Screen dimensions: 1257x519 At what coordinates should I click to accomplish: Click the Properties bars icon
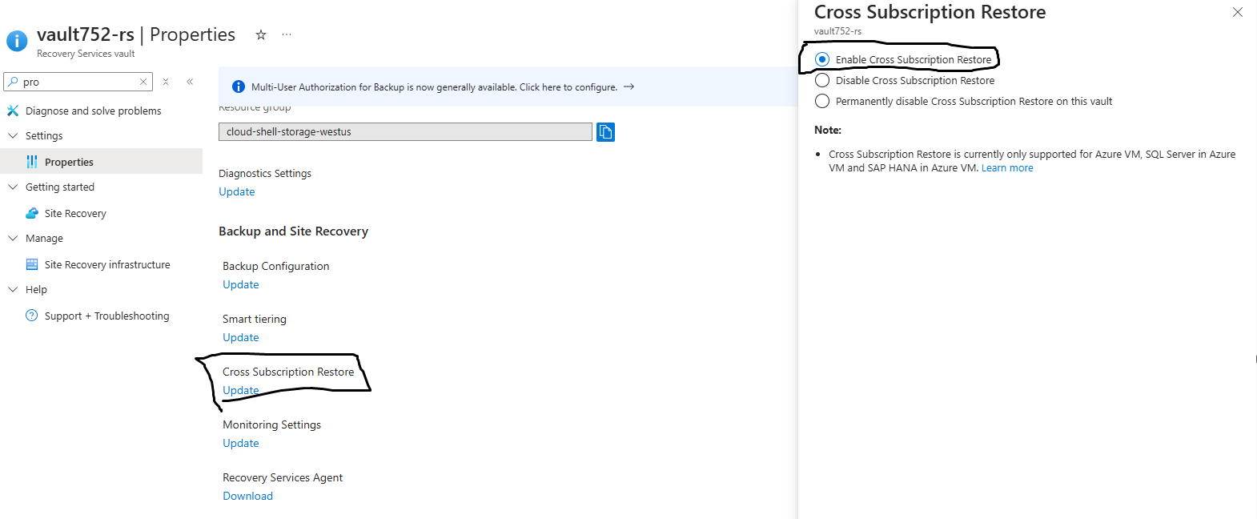point(32,162)
